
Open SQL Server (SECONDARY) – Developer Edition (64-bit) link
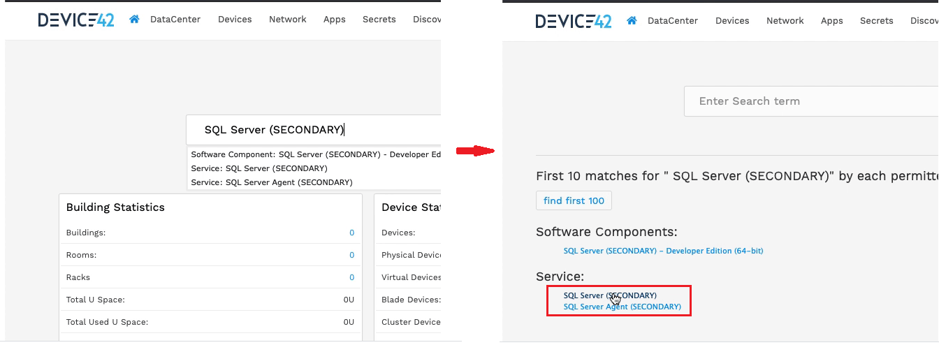click(663, 251)
